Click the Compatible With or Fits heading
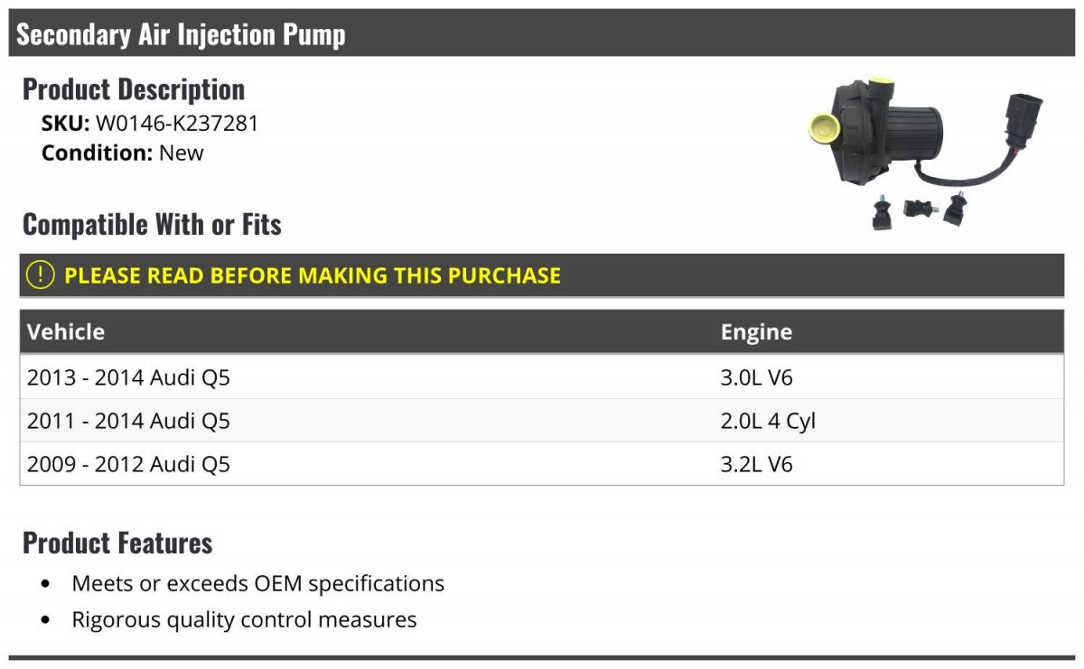1084x669 pixels. 152,224
